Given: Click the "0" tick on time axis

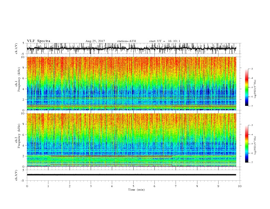Looking at the screenshot, I should tap(27, 186).
